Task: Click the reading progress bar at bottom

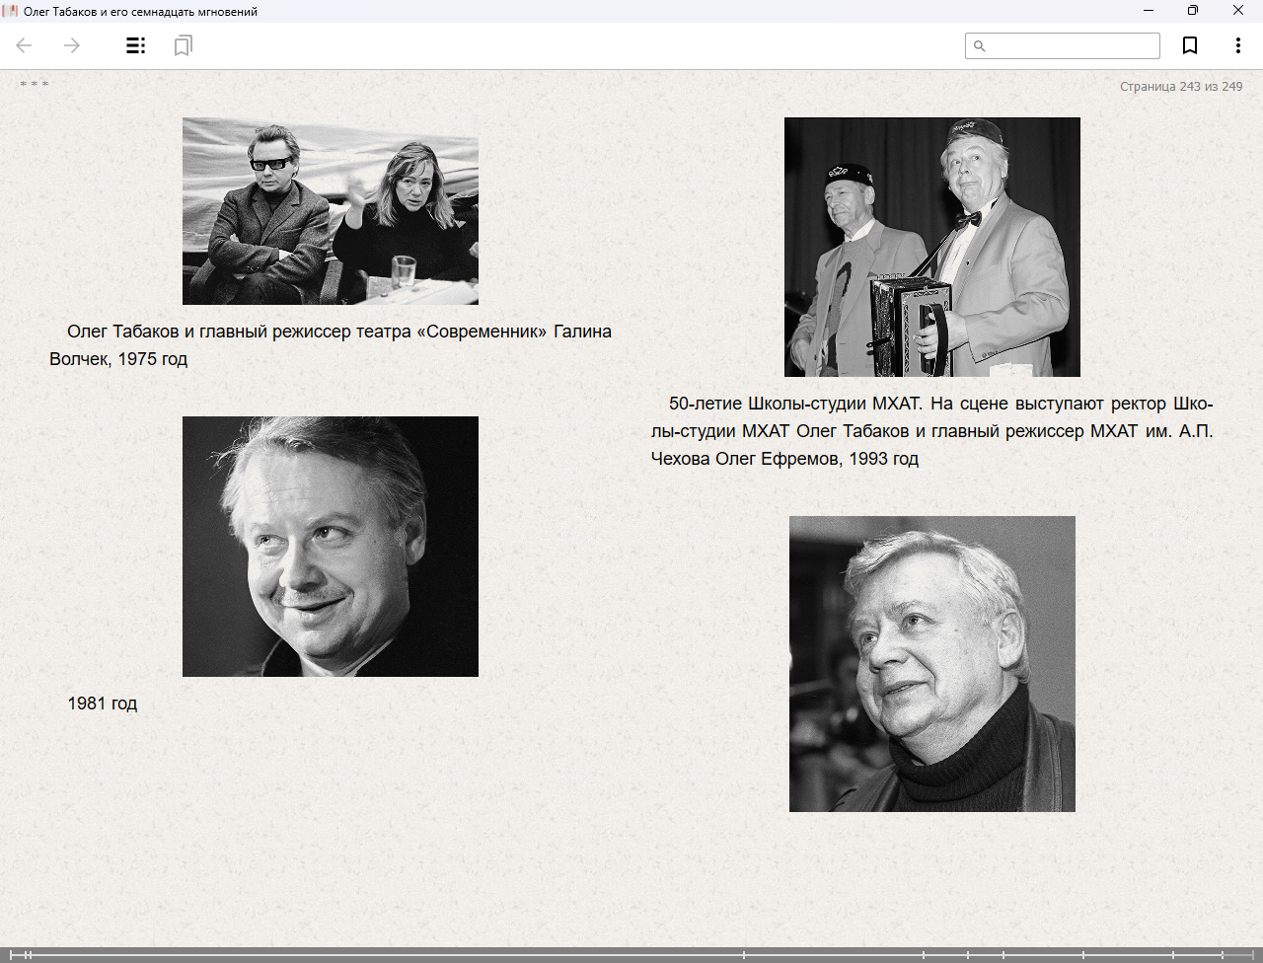Action: (x=395, y=954)
